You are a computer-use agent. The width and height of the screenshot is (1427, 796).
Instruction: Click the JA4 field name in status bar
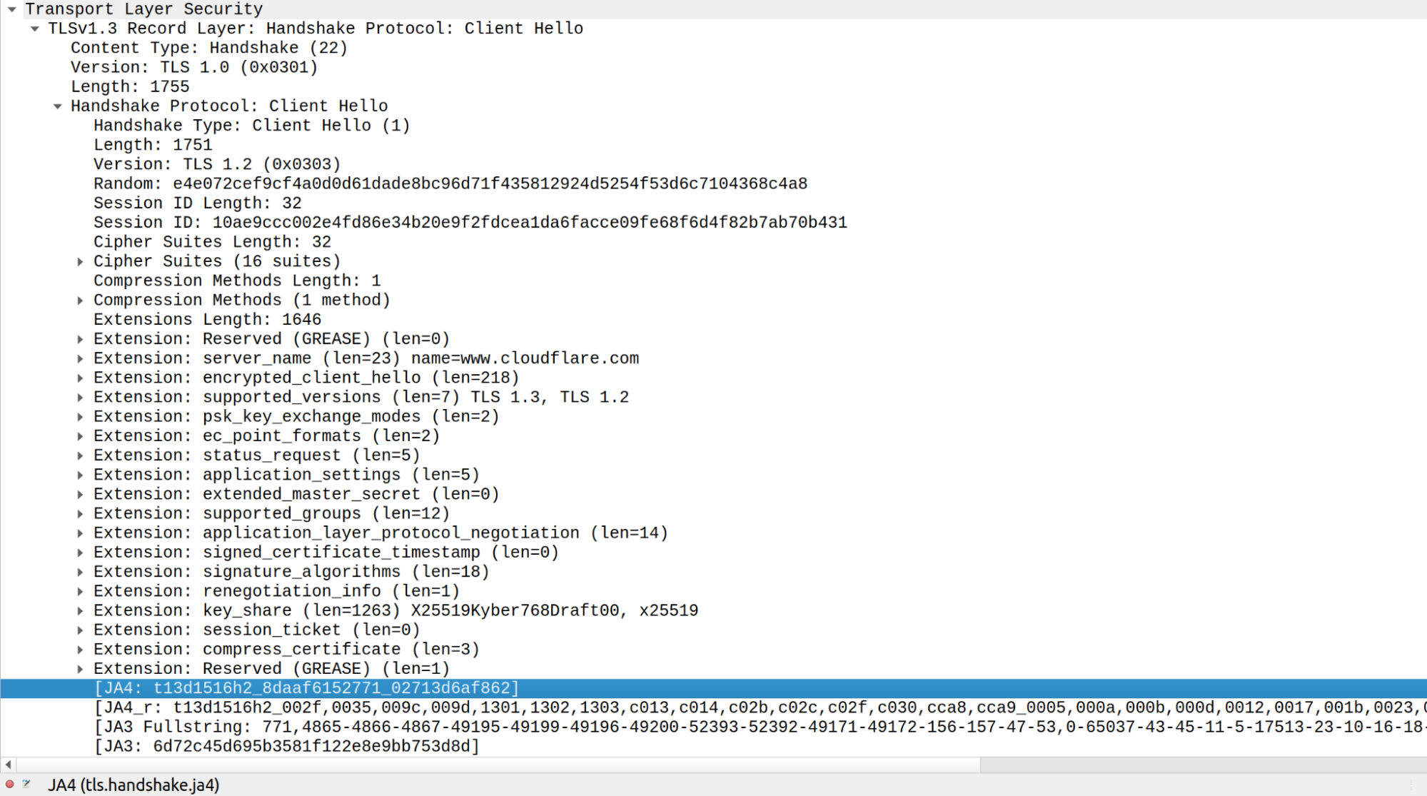point(133,785)
